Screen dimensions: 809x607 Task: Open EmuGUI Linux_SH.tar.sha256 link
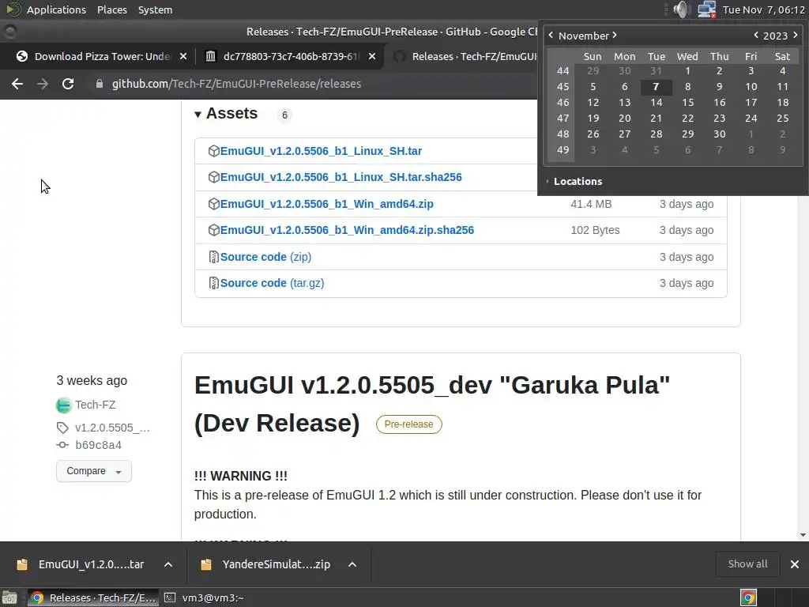pos(341,177)
